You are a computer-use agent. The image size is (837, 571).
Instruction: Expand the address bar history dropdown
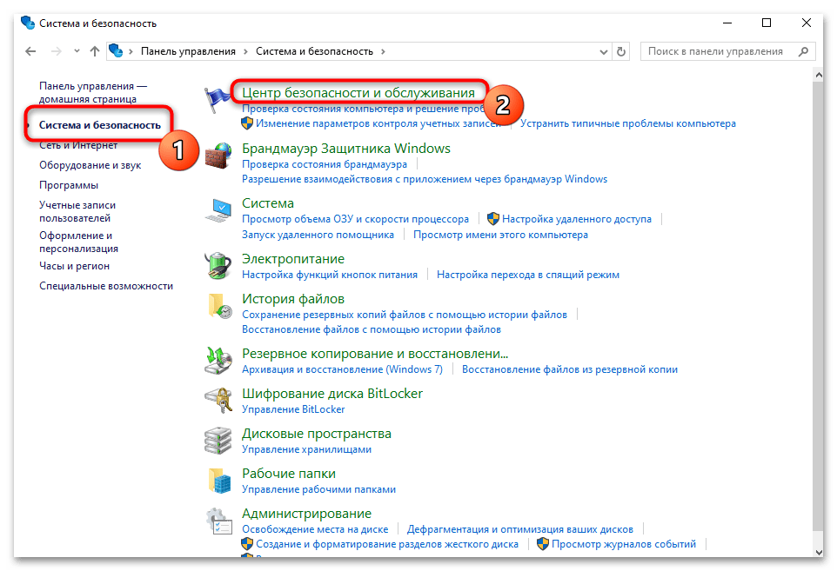tap(603, 52)
